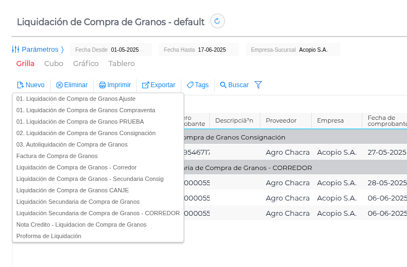
Task: Switch to the Gráfico tab
Action: click(86, 64)
